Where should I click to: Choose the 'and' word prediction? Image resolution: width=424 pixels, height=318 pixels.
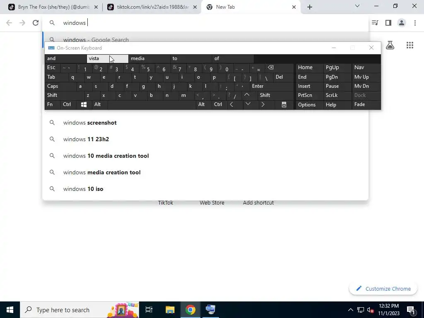pyautogui.click(x=65, y=58)
